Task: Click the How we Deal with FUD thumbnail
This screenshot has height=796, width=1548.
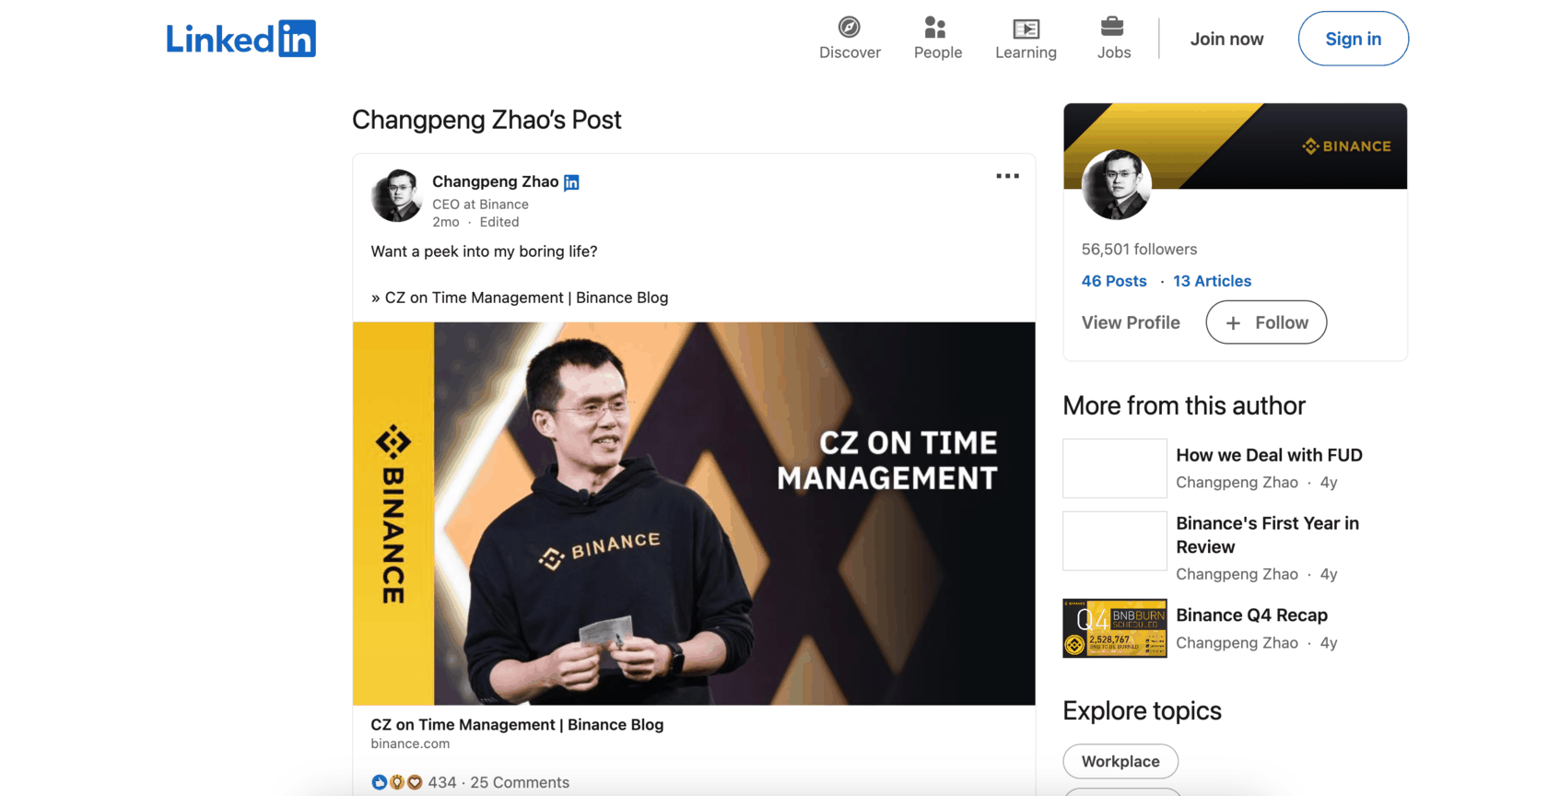Action: (1115, 468)
